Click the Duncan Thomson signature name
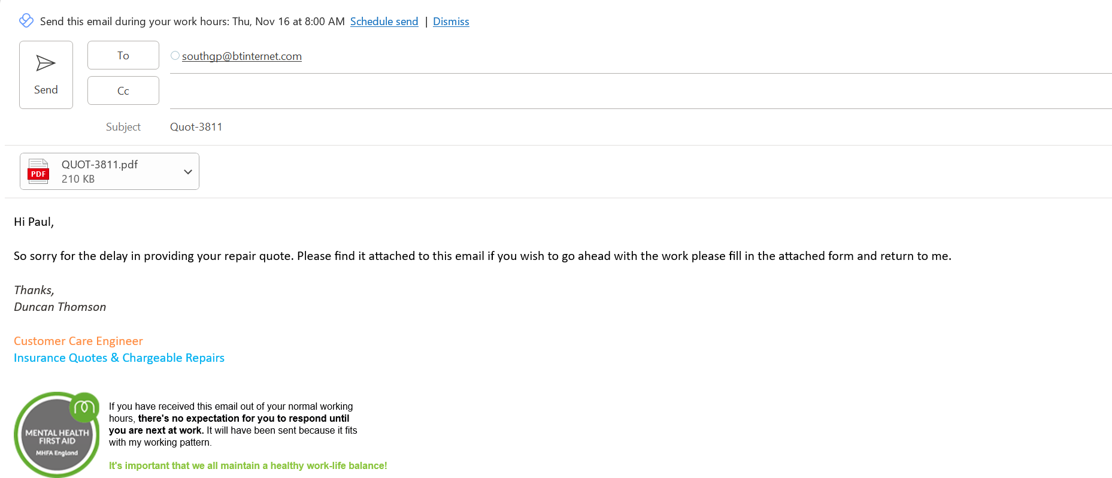 coord(60,307)
